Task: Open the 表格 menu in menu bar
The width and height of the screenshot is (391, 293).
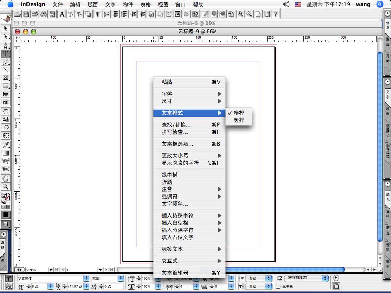Action: [x=145, y=5]
